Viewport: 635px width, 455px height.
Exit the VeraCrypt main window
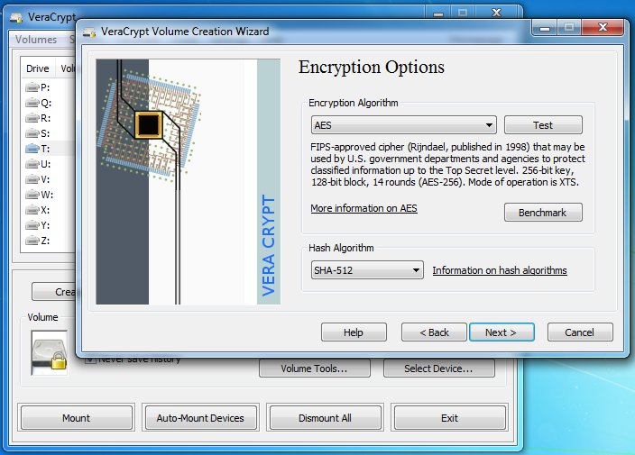pos(449,418)
